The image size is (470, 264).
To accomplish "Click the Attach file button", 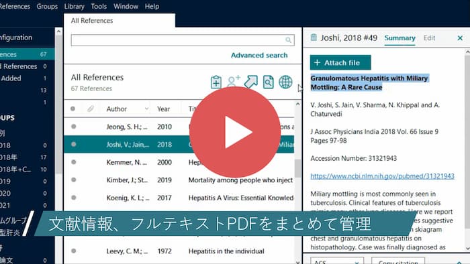I will click(340, 62).
